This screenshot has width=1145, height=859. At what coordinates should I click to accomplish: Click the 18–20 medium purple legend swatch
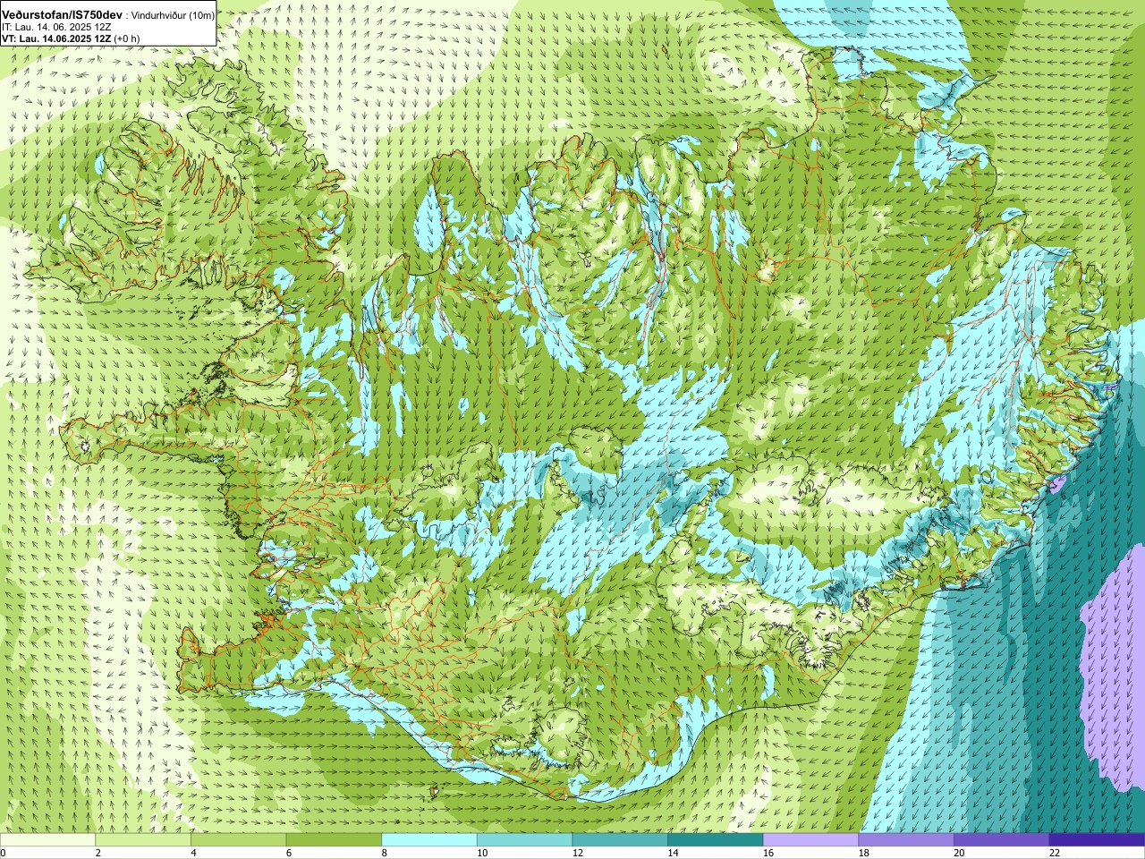(x=906, y=840)
